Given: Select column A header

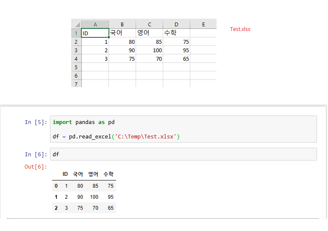Looking at the screenshot, I should coord(95,24).
